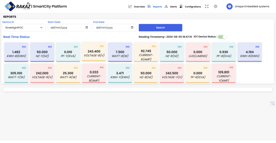This screenshot has height=143, width=276.
Task: Click the 92.745 CURRENT-R value
Action: point(146,51)
